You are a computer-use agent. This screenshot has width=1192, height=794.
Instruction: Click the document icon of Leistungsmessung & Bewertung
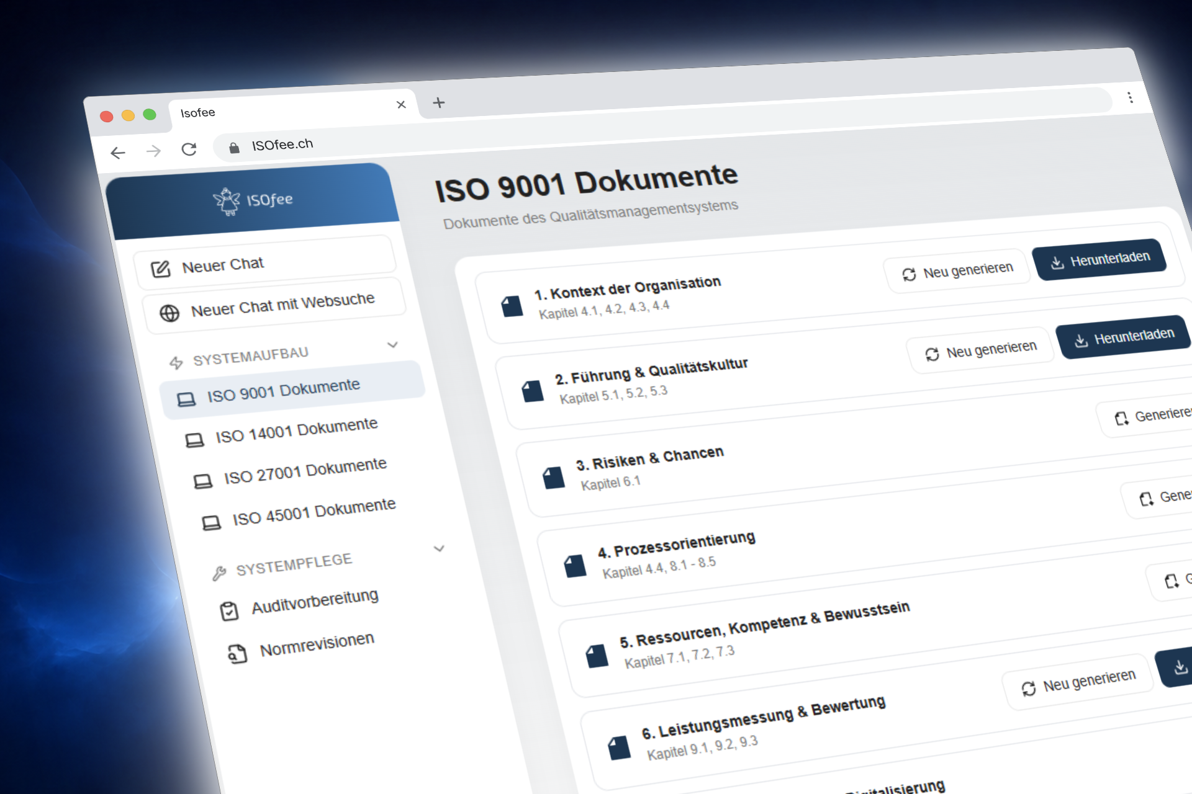click(x=619, y=747)
